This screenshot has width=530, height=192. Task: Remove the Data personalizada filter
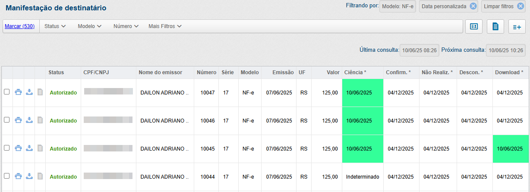point(473,6)
